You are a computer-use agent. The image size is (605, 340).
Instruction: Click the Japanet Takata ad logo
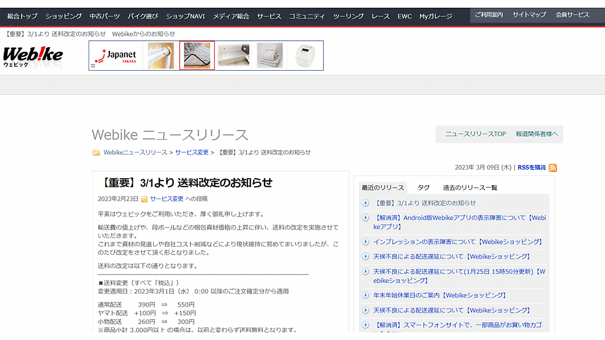click(116, 56)
